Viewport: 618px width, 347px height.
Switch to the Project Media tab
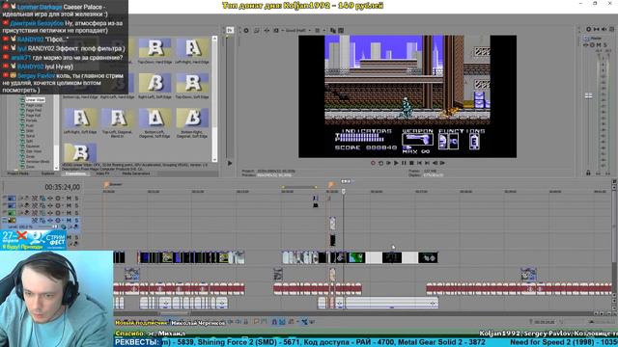(x=18, y=173)
